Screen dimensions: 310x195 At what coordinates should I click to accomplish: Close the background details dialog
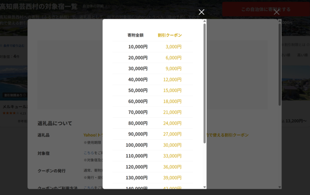point(276,12)
